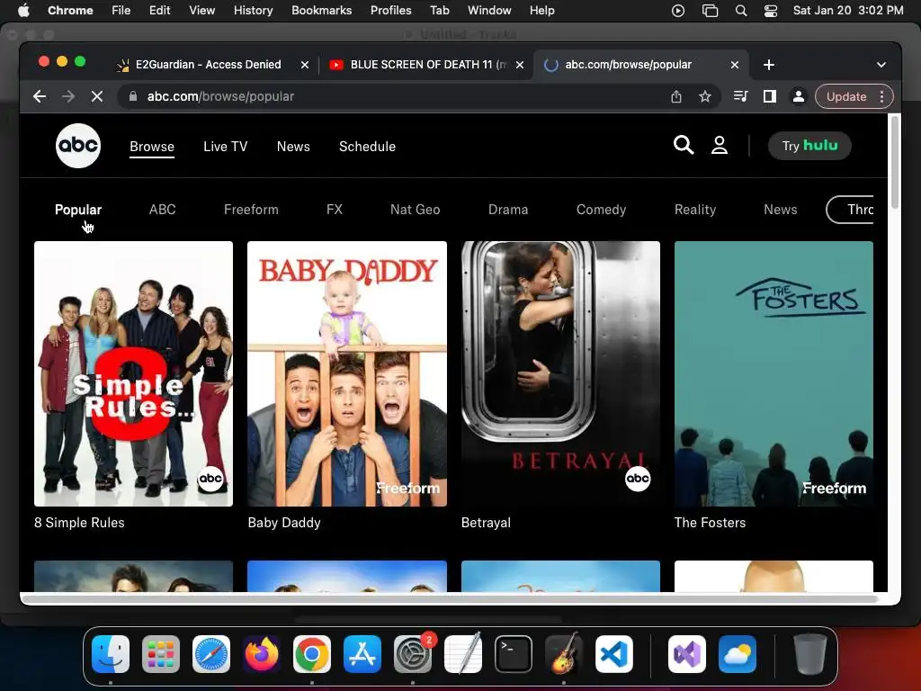Go back with the browser back arrow
Image resolution: width=921 pixels, height=691 pixels.
pyautogui.click(x=40, y=96)
